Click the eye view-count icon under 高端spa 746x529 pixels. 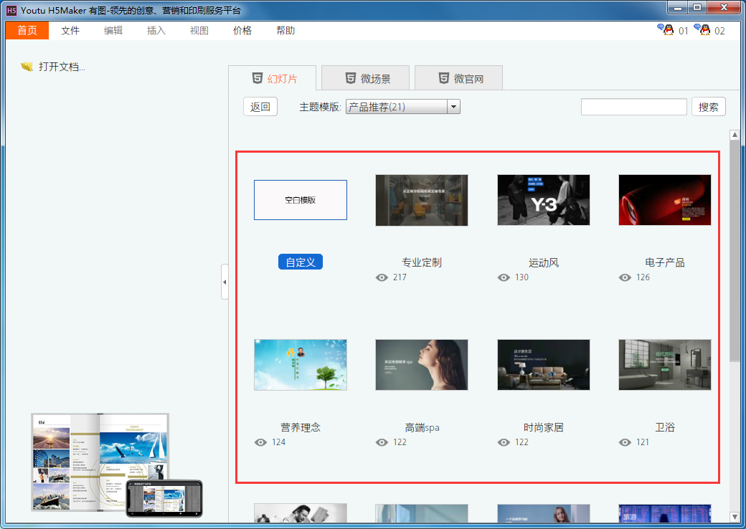382,442
